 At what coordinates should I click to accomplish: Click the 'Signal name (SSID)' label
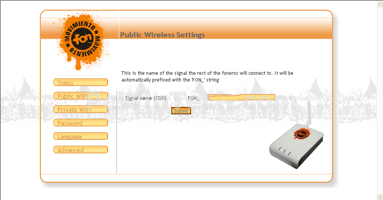(x=146, y=98)
